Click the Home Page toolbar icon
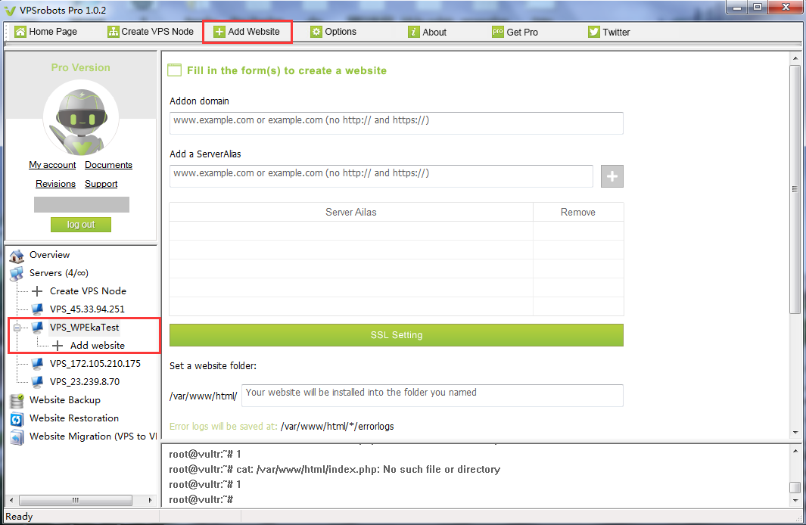Screen dimensions: 806x525 (x=20, y=32)
